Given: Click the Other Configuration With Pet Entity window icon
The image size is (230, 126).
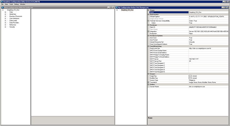Looking at the screenshot, I should 2,7.
